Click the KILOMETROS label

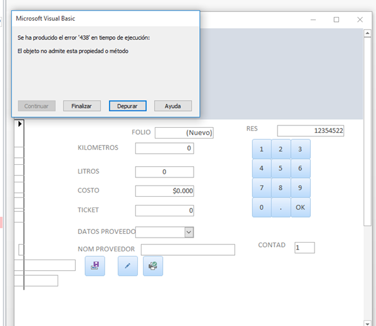click(98, 147)
